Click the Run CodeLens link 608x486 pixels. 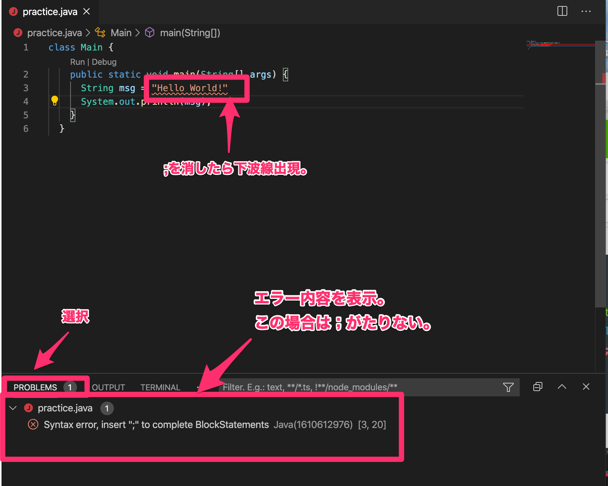point(77,62)
